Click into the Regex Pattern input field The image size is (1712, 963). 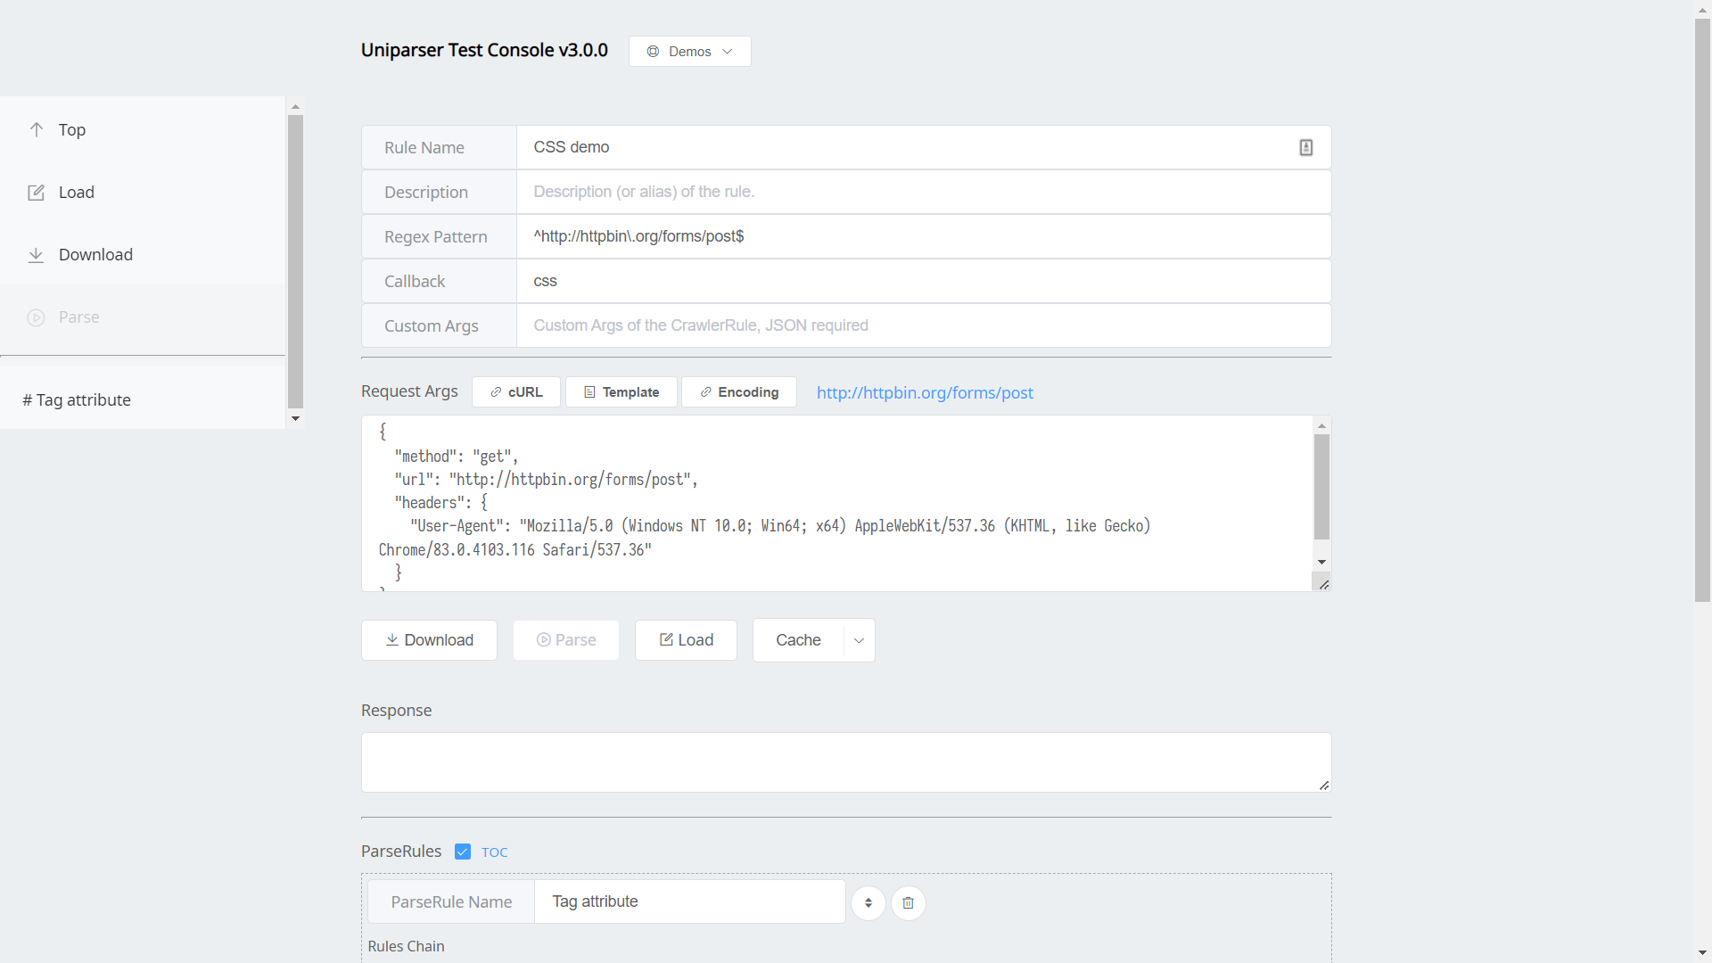[923, 236]
